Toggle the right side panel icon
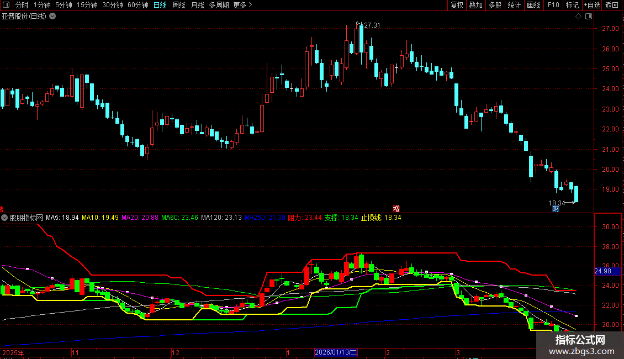Viewport: 624px width, 359px height. coord(589,17)
